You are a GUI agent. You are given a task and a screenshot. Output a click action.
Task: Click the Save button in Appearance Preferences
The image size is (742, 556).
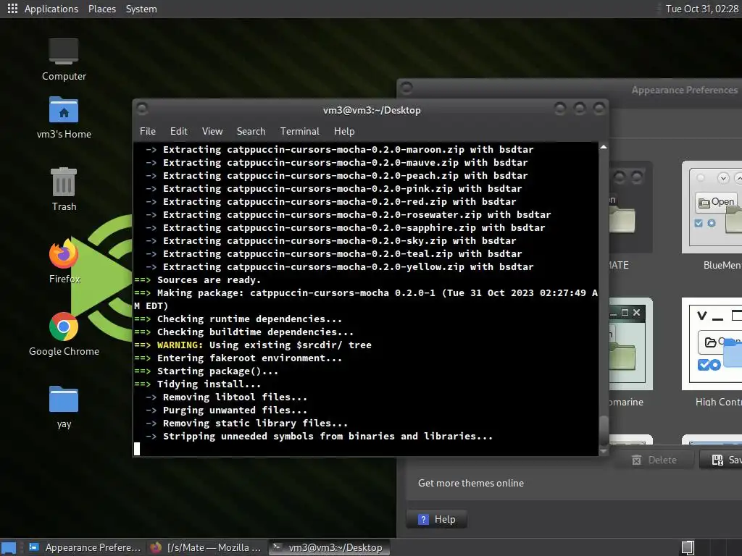pos(721,460)
